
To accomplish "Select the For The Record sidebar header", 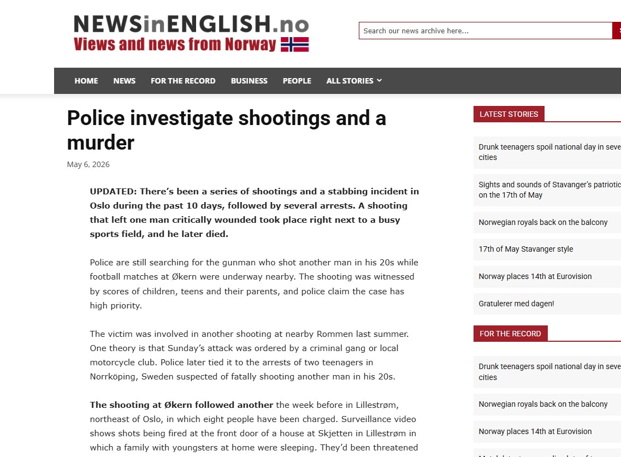I will pos(510,334).
